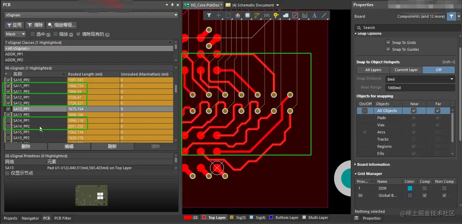Select the Top Layer tab
This screenshot has width=462, height=224.
point(214,218)
